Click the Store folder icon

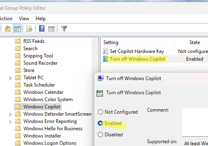pyautogui.click(x=18, y=70)
